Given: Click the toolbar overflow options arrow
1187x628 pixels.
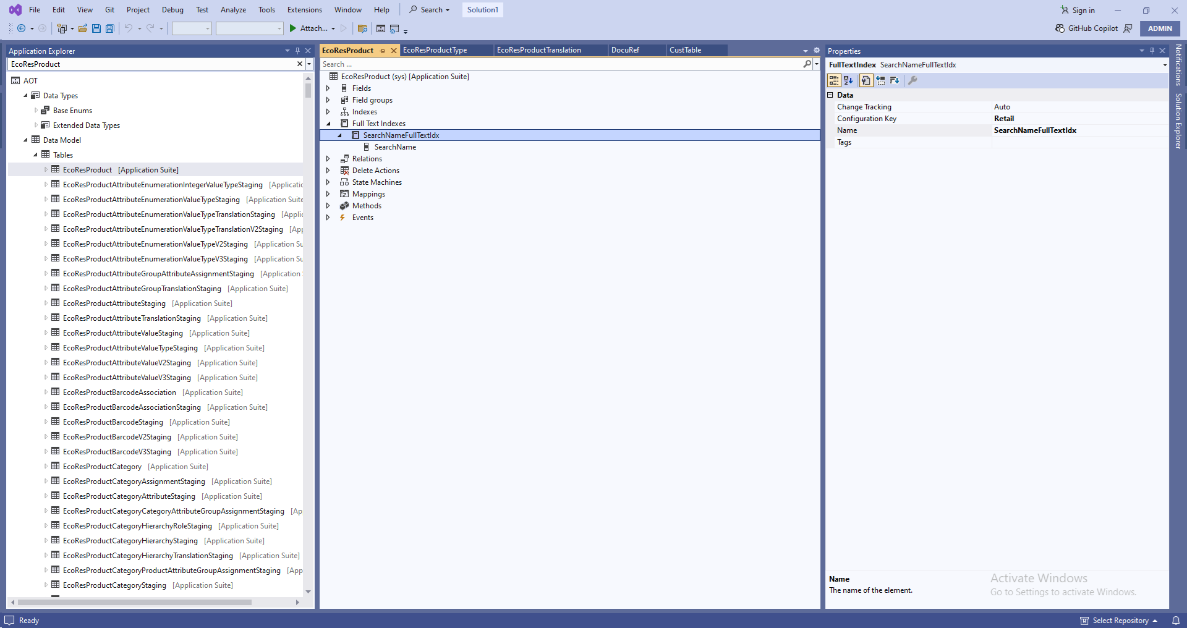Looking at the screenshot, I should (x=406, y=31).
